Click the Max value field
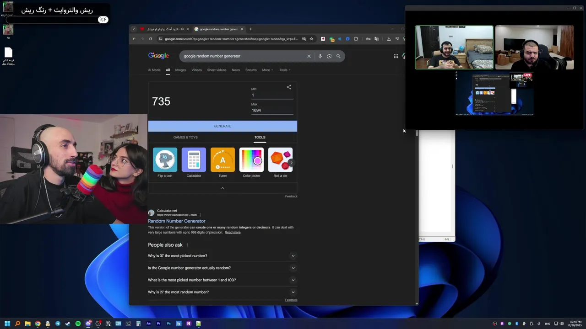 [x=272, y=110]
